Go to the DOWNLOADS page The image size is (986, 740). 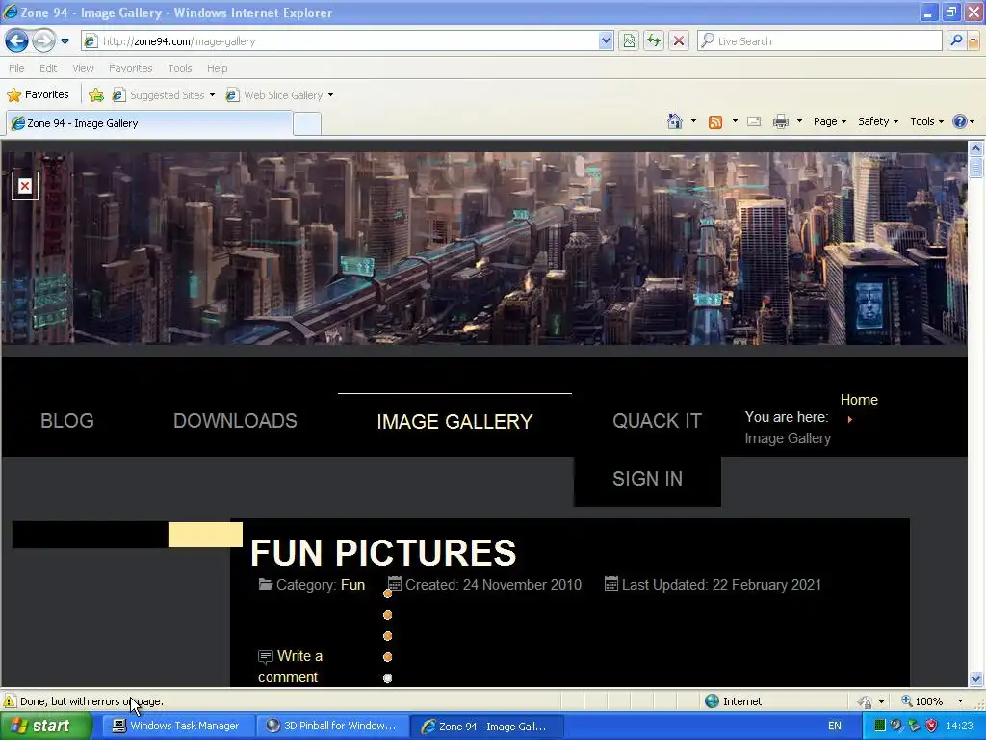tap(235, 421)
